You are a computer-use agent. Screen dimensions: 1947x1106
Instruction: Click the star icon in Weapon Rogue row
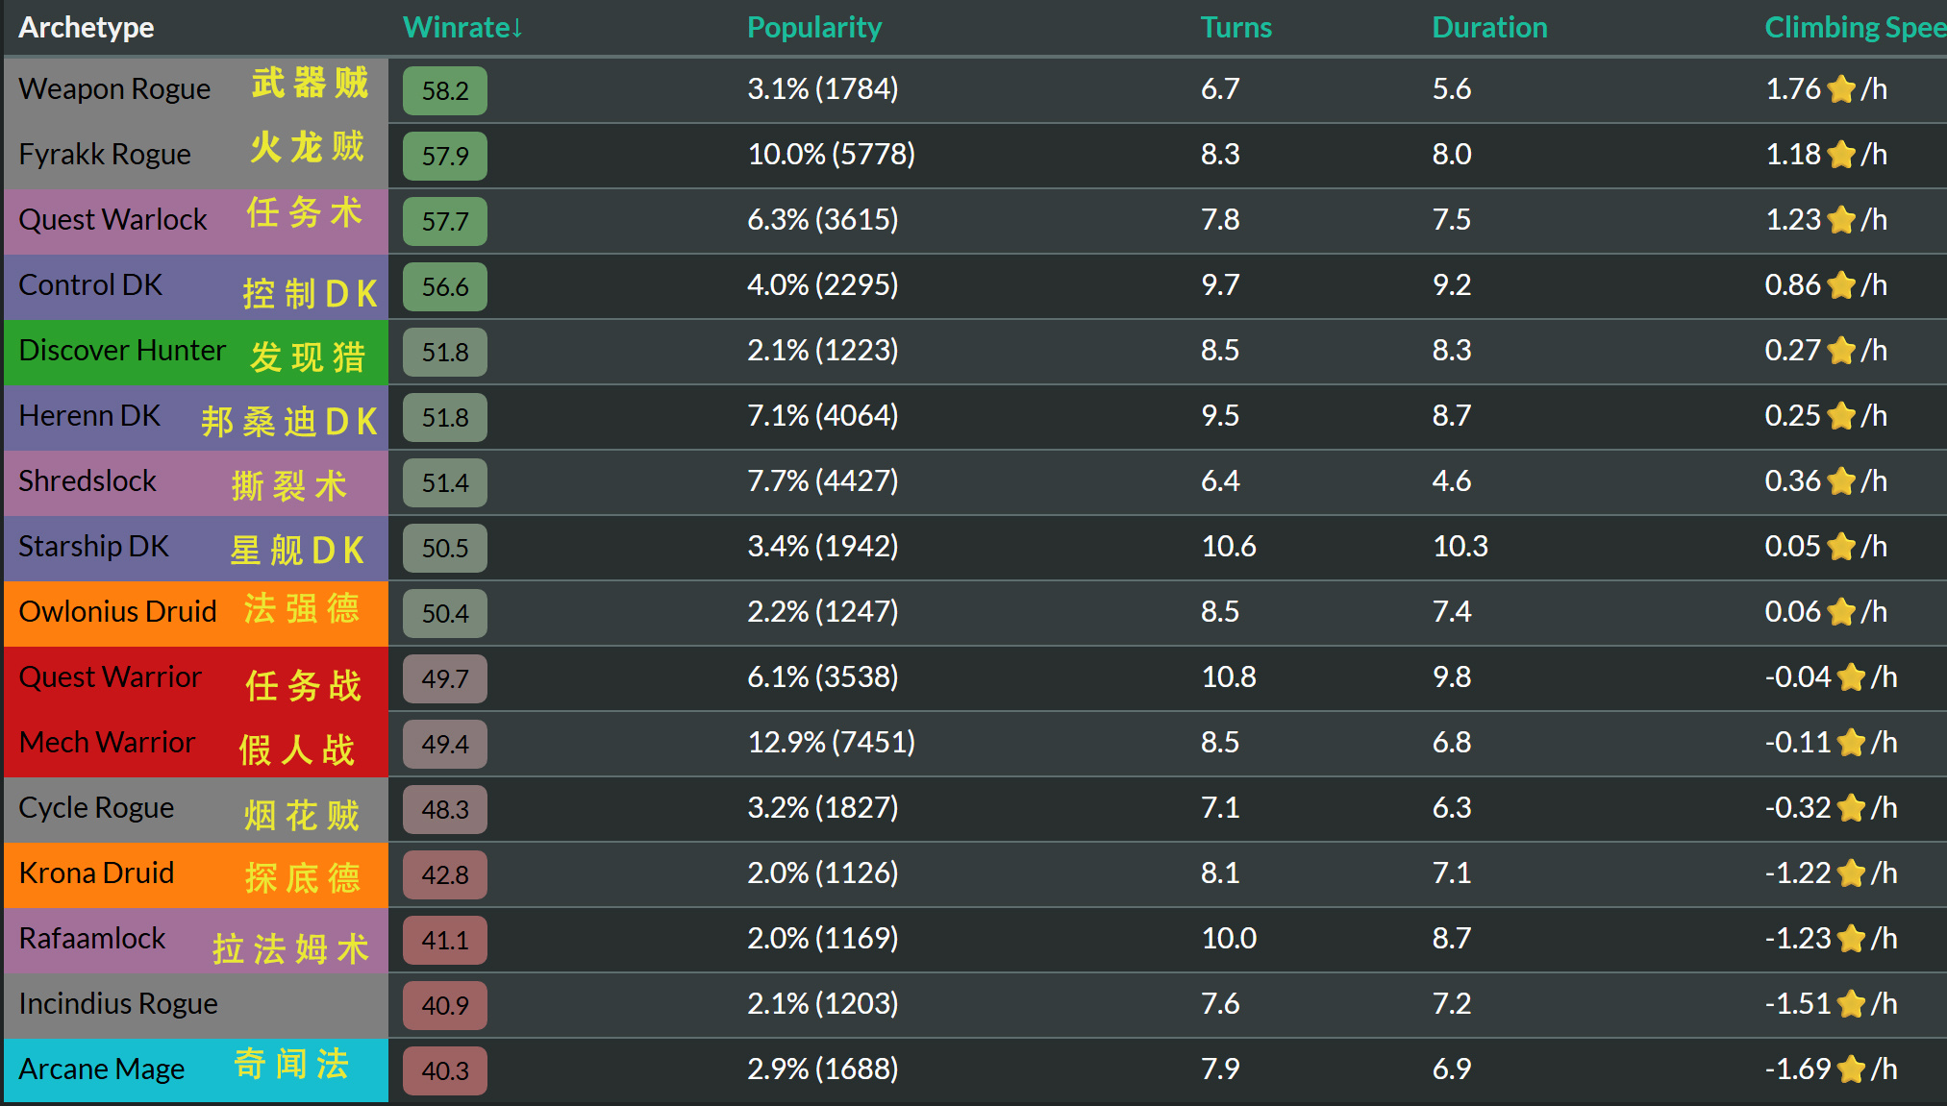coord(1840,89)
